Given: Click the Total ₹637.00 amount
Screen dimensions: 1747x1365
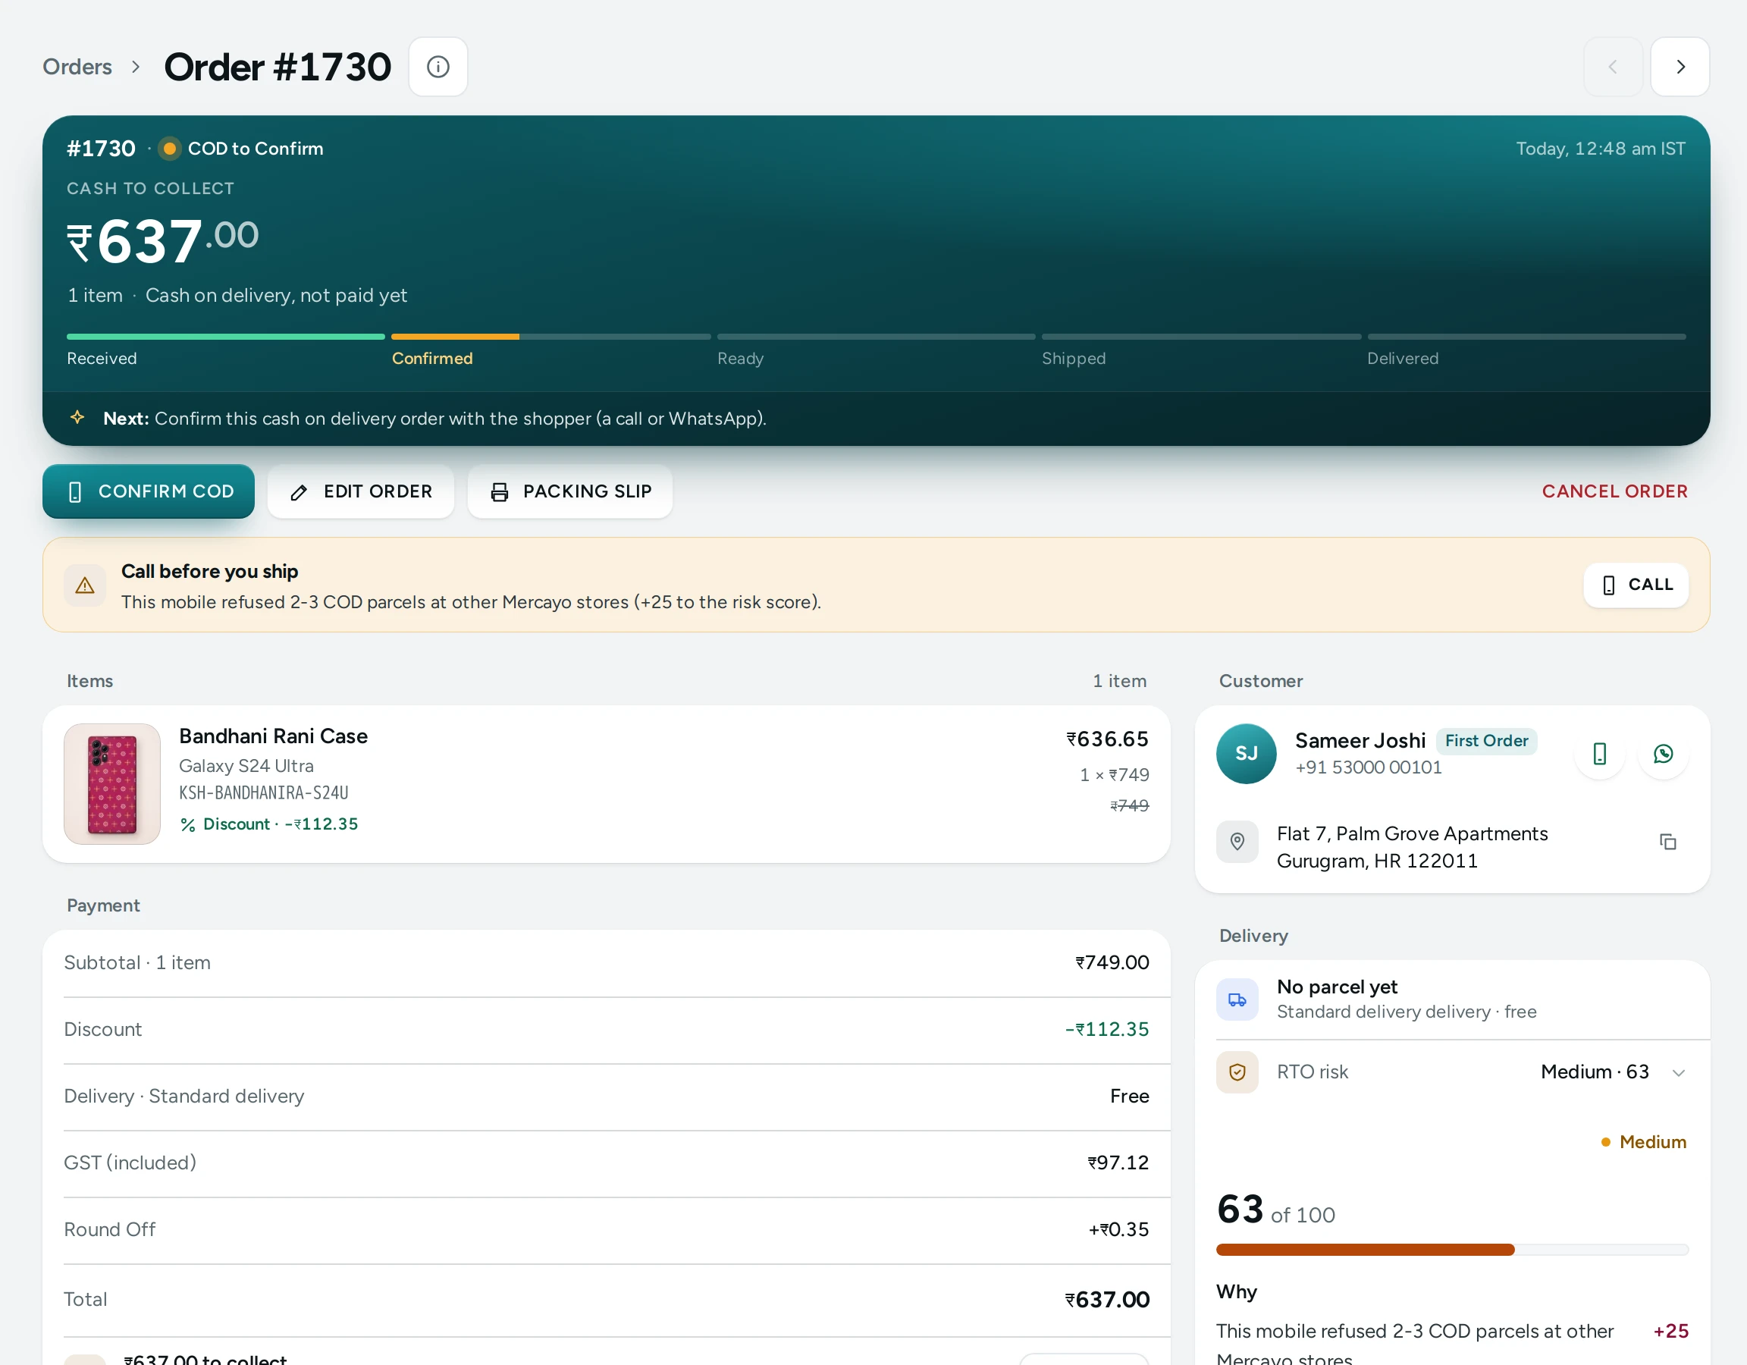Looking at the screenshot, I should [1106, 1299].
